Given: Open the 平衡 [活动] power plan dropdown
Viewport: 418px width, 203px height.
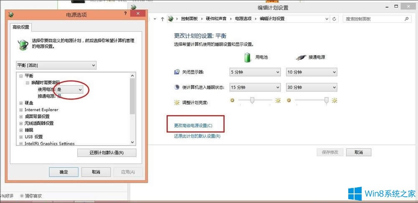Looking at the screenshot, I should (x=56, y=65).
